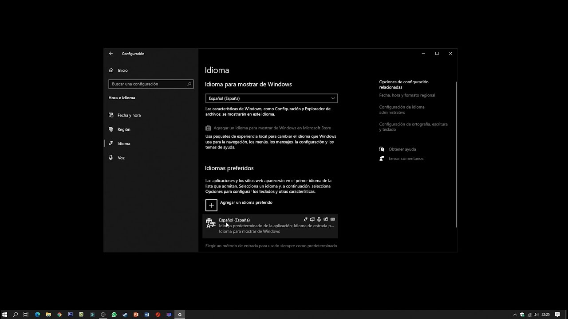Show hidden system tray icons
Viewport: 568px width, 319px height.
(x=515, y=315)
